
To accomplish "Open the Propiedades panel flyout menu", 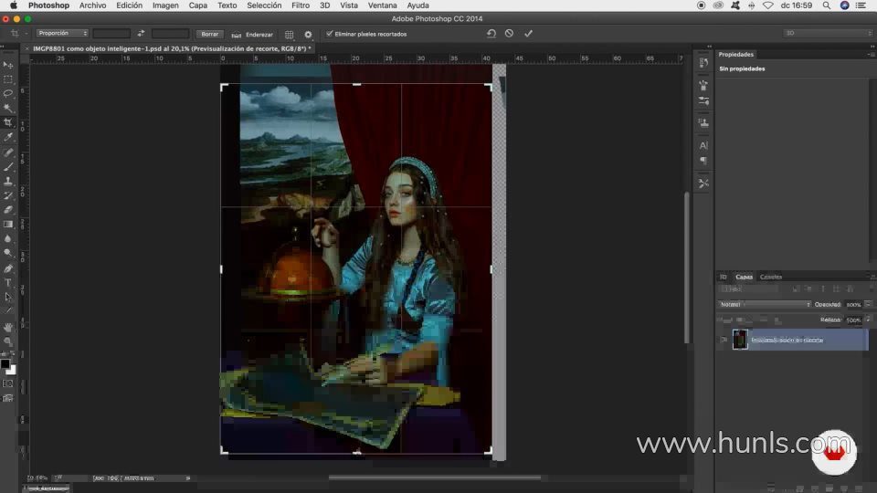I will [x=871, y=54].
